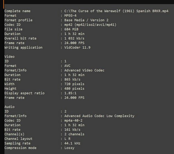Click the Video section heading

point(9,56)
